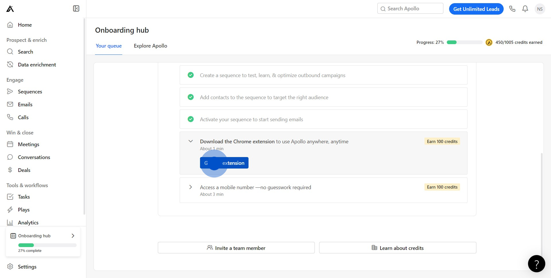This screenshot has height=278, width=551.
Task: Select the Your queue tab
Action: tap(108, 46)
